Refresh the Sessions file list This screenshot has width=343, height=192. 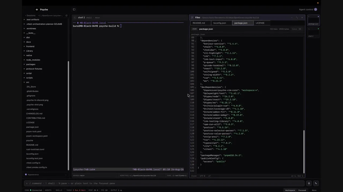coord(66,15)
